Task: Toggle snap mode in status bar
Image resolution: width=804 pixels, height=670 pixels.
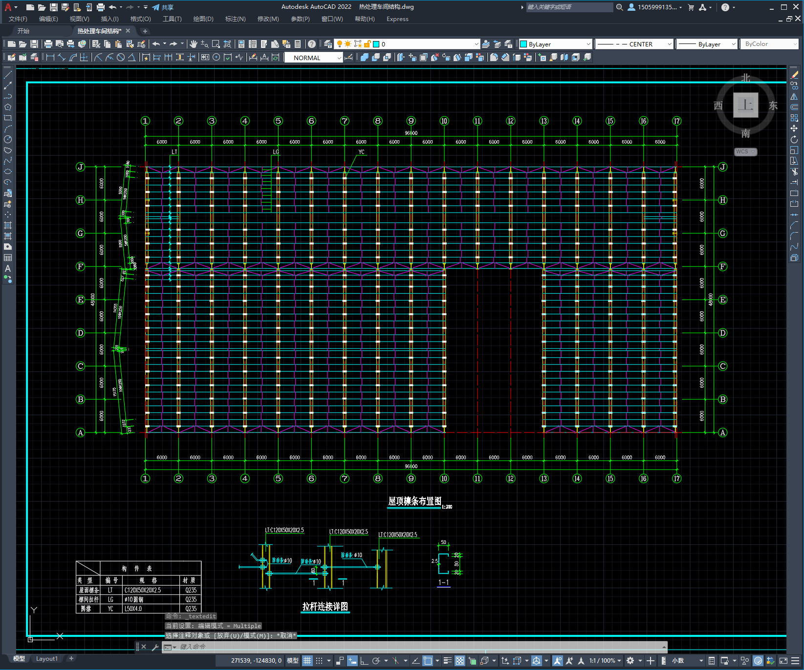Action: [319, 661]
